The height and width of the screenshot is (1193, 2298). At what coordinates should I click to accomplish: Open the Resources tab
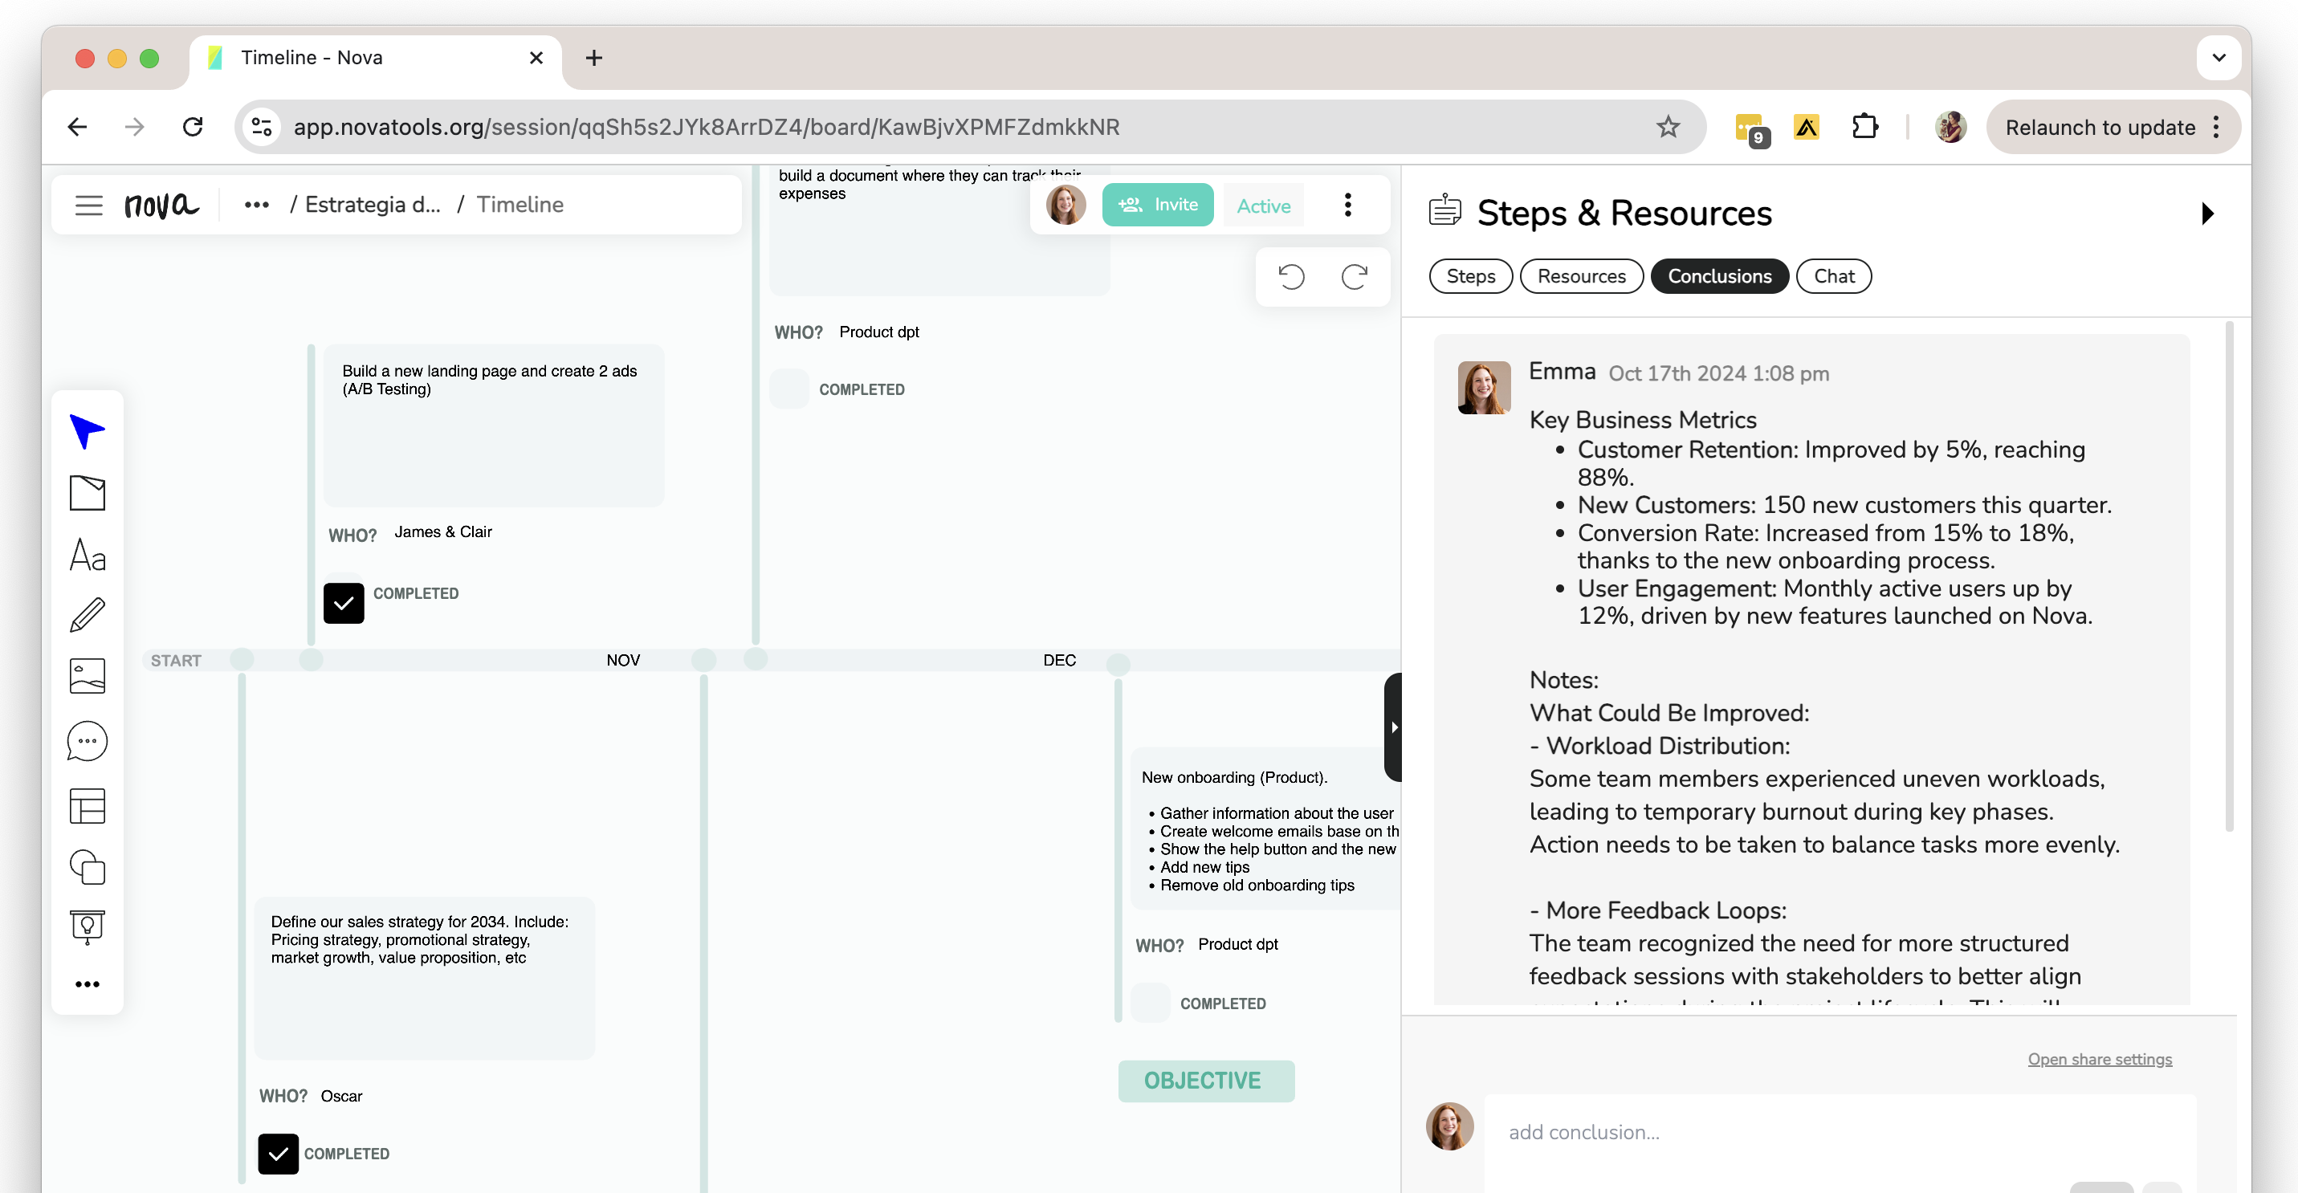1581,276
